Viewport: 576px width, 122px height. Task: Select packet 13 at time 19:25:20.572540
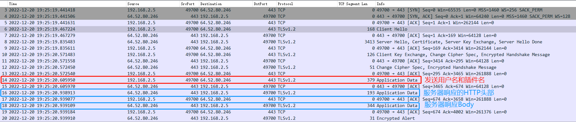tap(288, 74)
